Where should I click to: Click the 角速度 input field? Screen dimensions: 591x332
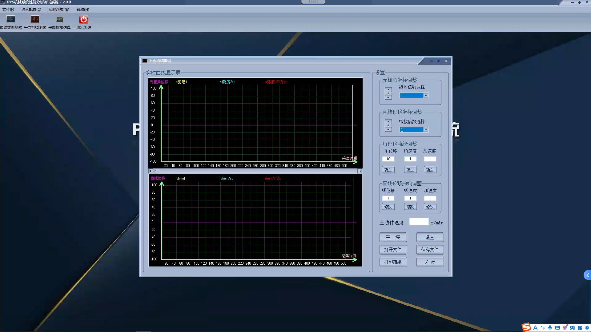pos(410,159)
